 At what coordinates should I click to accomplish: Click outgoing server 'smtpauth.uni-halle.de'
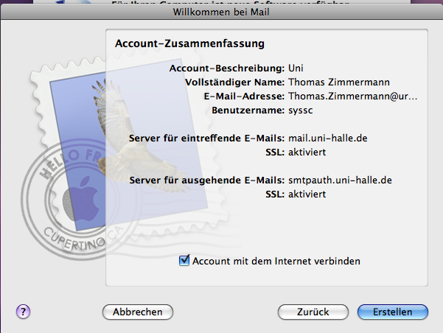340,180
